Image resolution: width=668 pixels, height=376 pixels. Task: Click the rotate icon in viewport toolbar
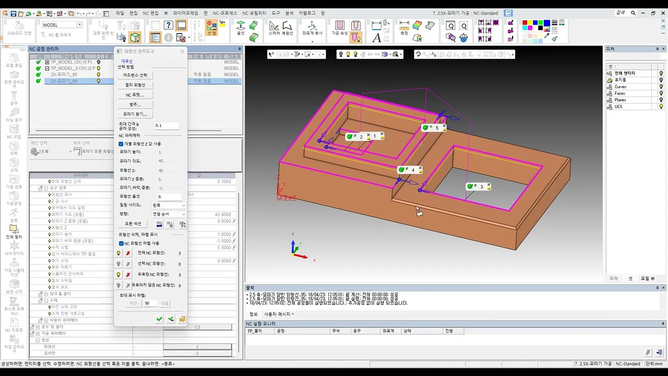coord(418,54)
